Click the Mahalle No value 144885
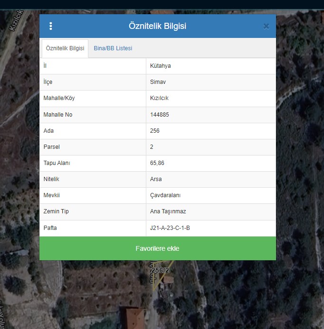Image resolution: width=324 pixels, height=329 pixels. [x=159, y=115]
